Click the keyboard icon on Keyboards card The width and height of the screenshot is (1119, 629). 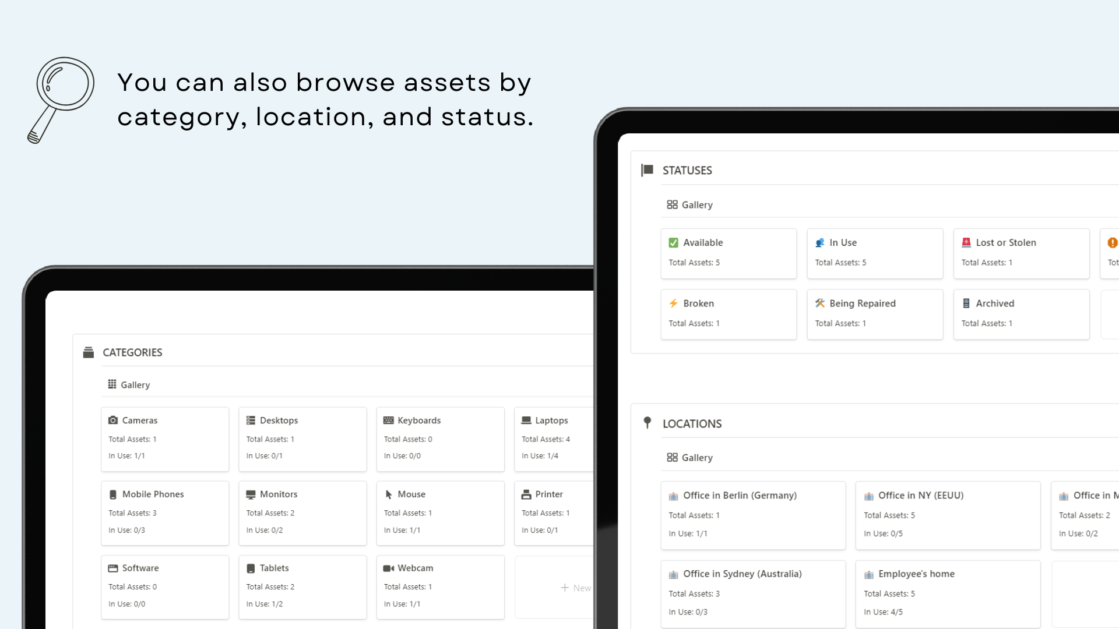click(x=389, y=420)
